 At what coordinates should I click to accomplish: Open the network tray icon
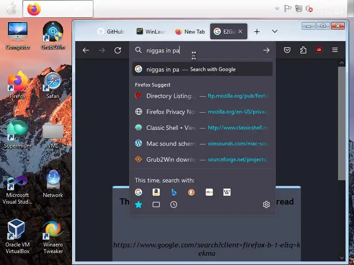point(298,8)
